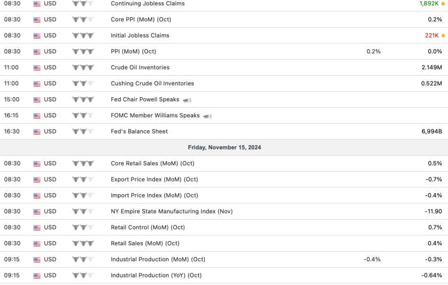Click the Friday, November 15, 2024 date header
Image resolution: width=448 pixels, height=285 pixels.
[x=224, y=147]
